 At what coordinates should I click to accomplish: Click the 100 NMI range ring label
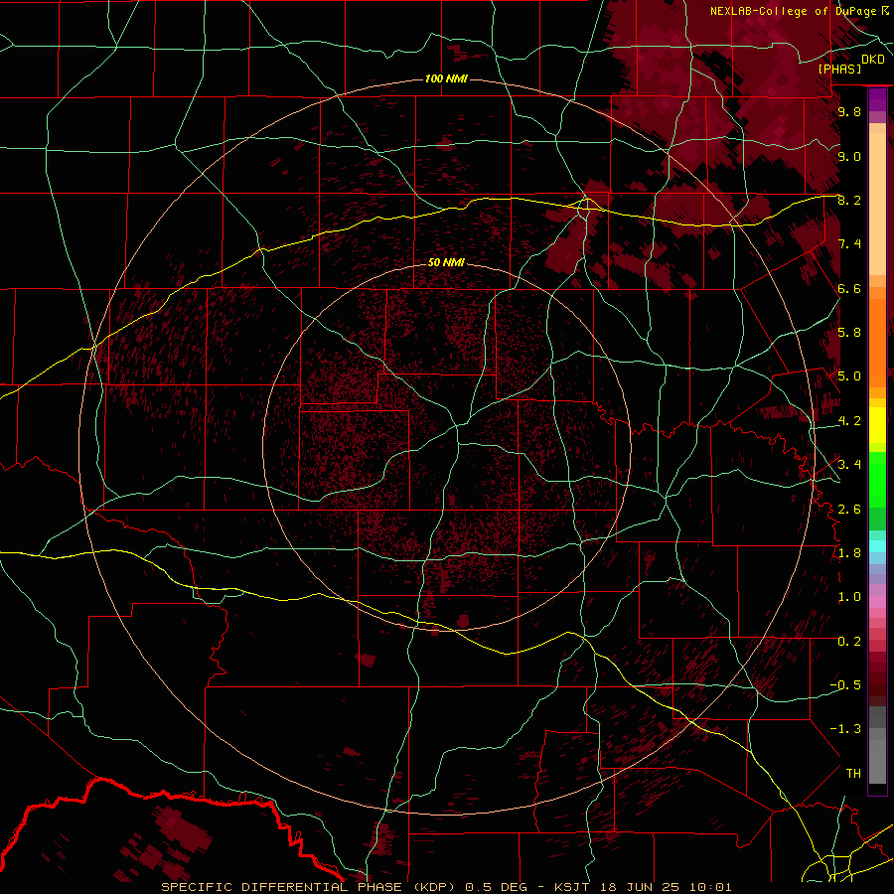coord(446,78)
